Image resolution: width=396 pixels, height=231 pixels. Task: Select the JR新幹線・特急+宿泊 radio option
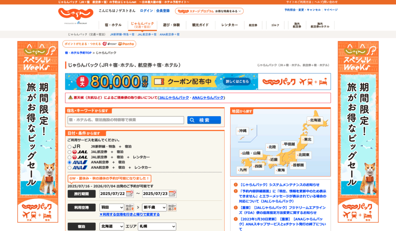[70, 146]
